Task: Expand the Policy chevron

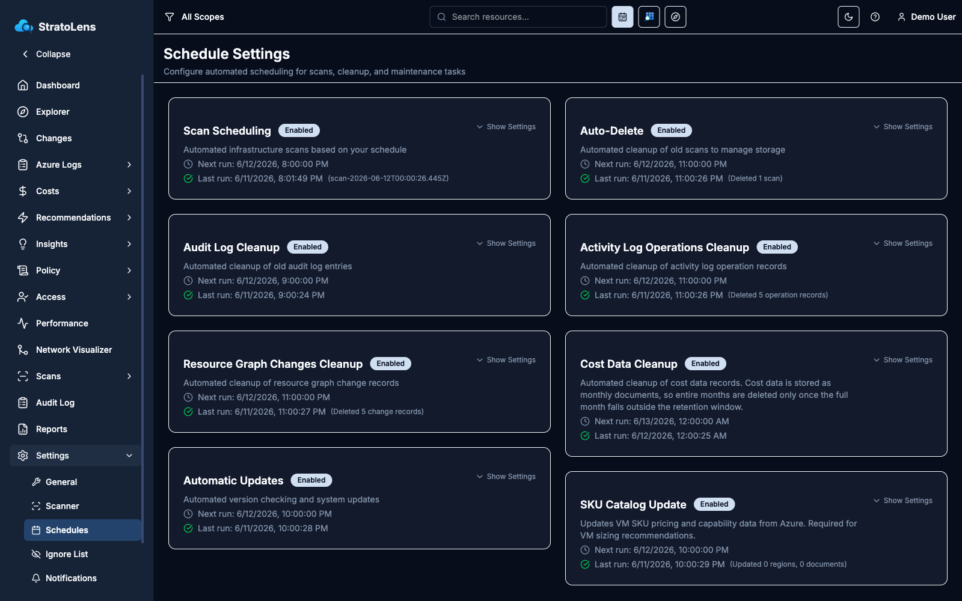Action: [x=129, y=270]
